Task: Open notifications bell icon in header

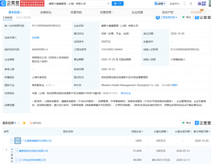Action: [191, 4]
